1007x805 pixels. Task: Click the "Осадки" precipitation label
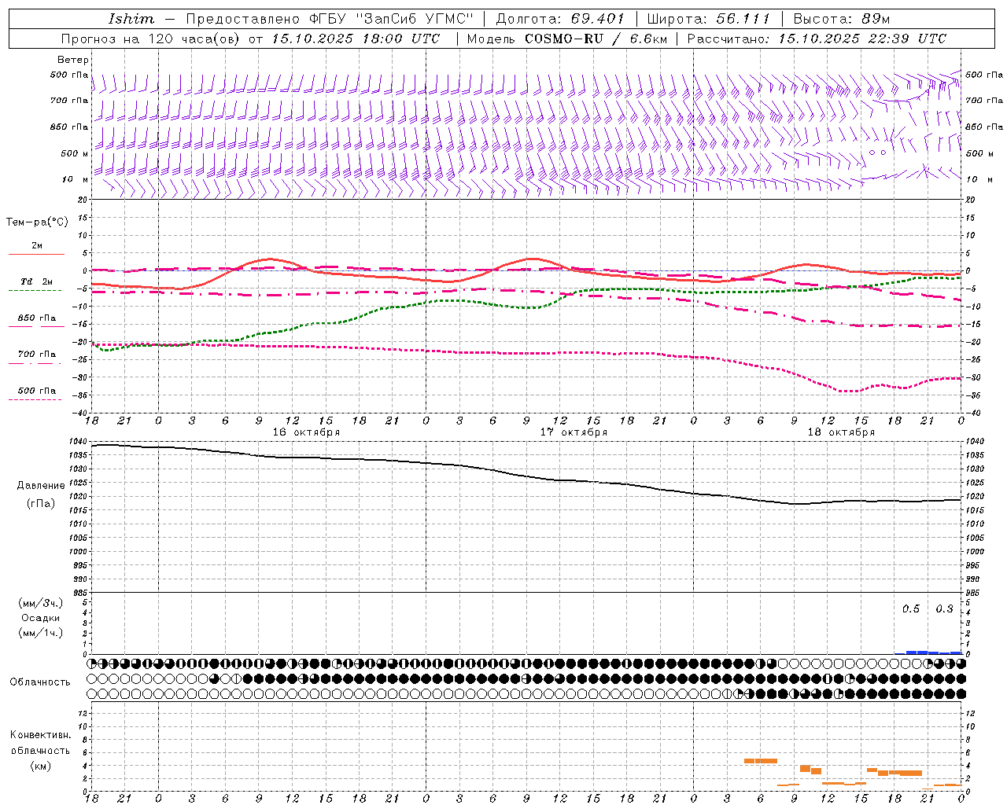click(x=41, y=618)
